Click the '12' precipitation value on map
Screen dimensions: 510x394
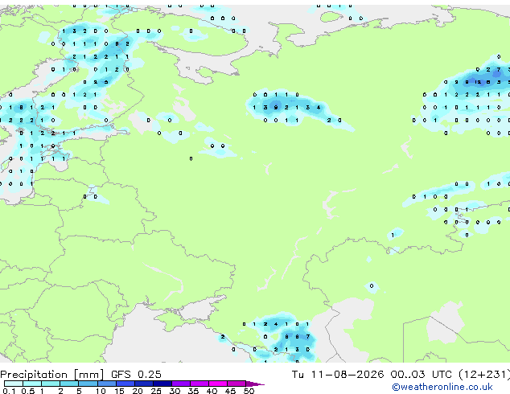[x=478, y=82]
